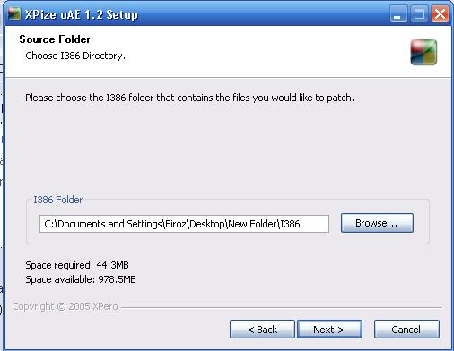Click the XPize logo in the header banner
Viewport: 454px width, 351px height.
point(423,52)
